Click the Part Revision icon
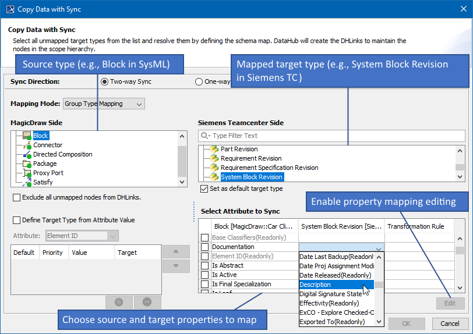The image size is (473, 334). pyautogui.click(x=214, y=149)
